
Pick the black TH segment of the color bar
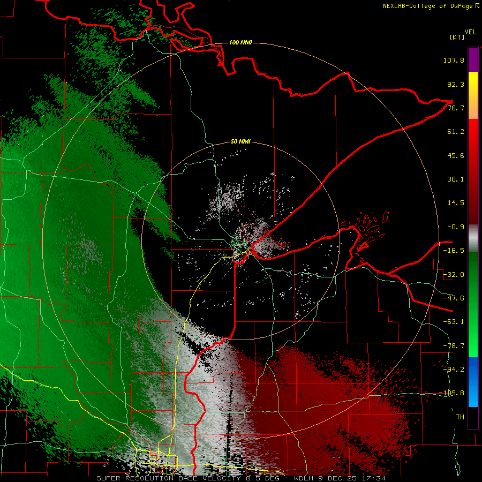pyautogui.click(x=473, y=417)
